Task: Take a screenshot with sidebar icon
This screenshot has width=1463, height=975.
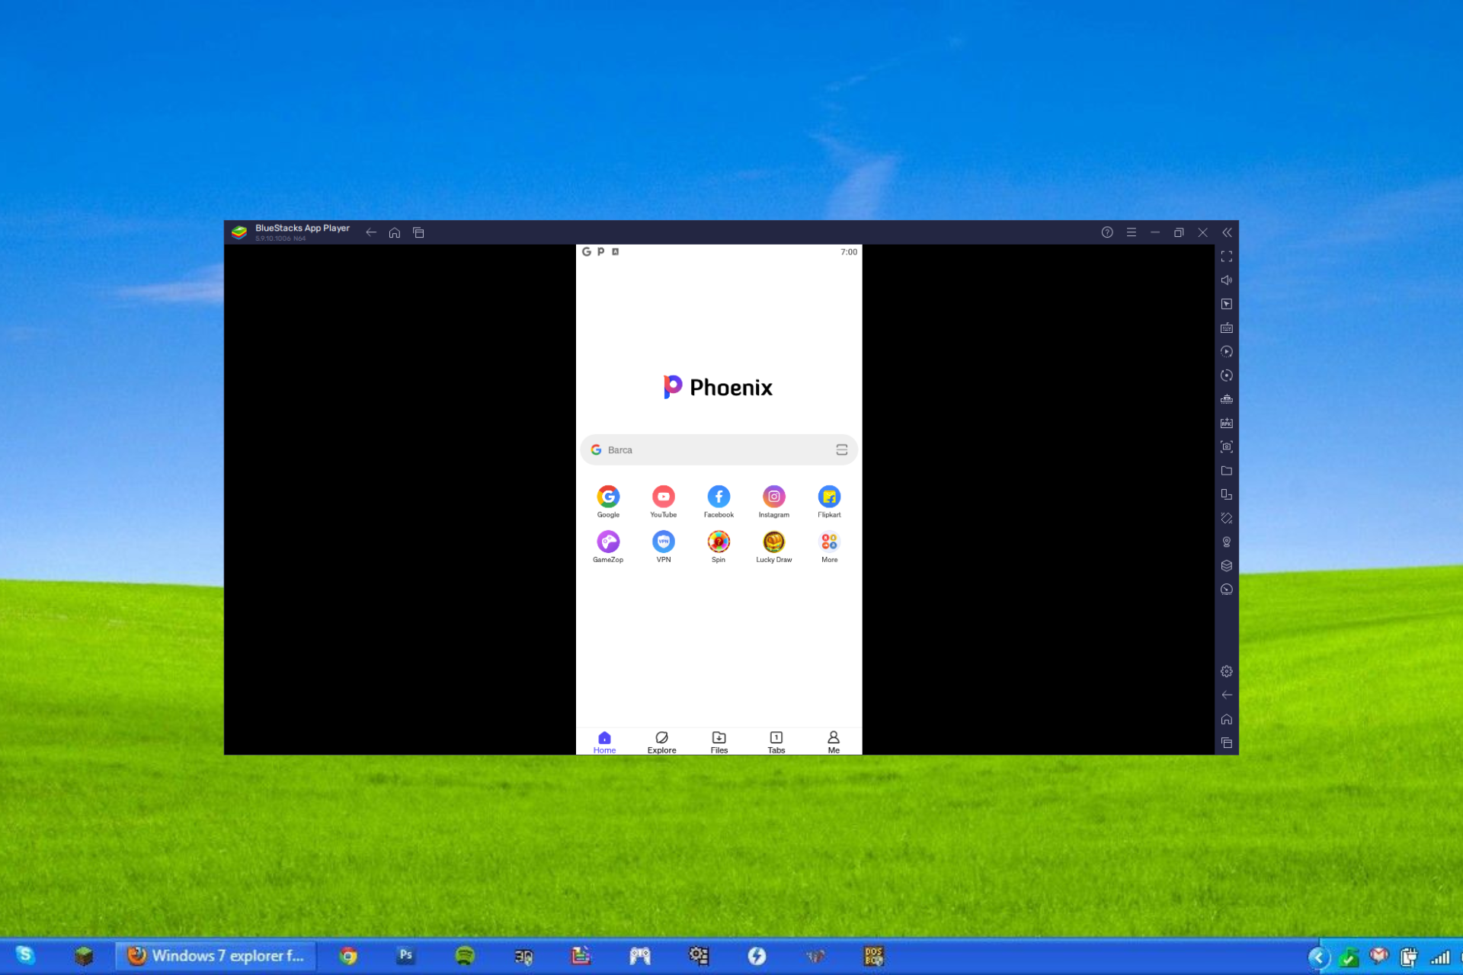Action: click(x=1227, y=447)
